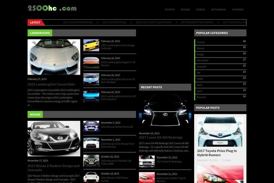Open the orange Lamborghini Zagato thumbnail
Viewport: 274px width, 183px height.
pyautogui.click(x=91, y=62)
